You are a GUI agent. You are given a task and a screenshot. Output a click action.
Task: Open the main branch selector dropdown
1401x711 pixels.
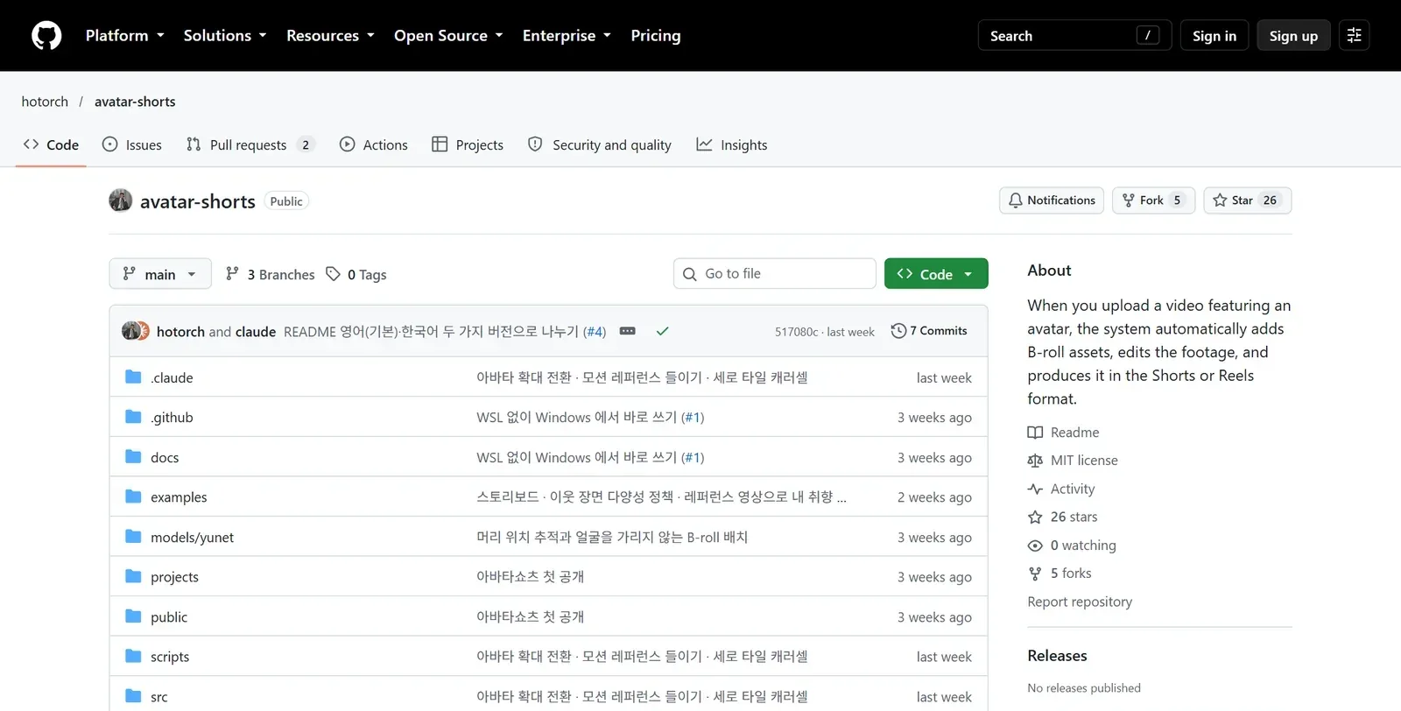[x=160, y=274]
